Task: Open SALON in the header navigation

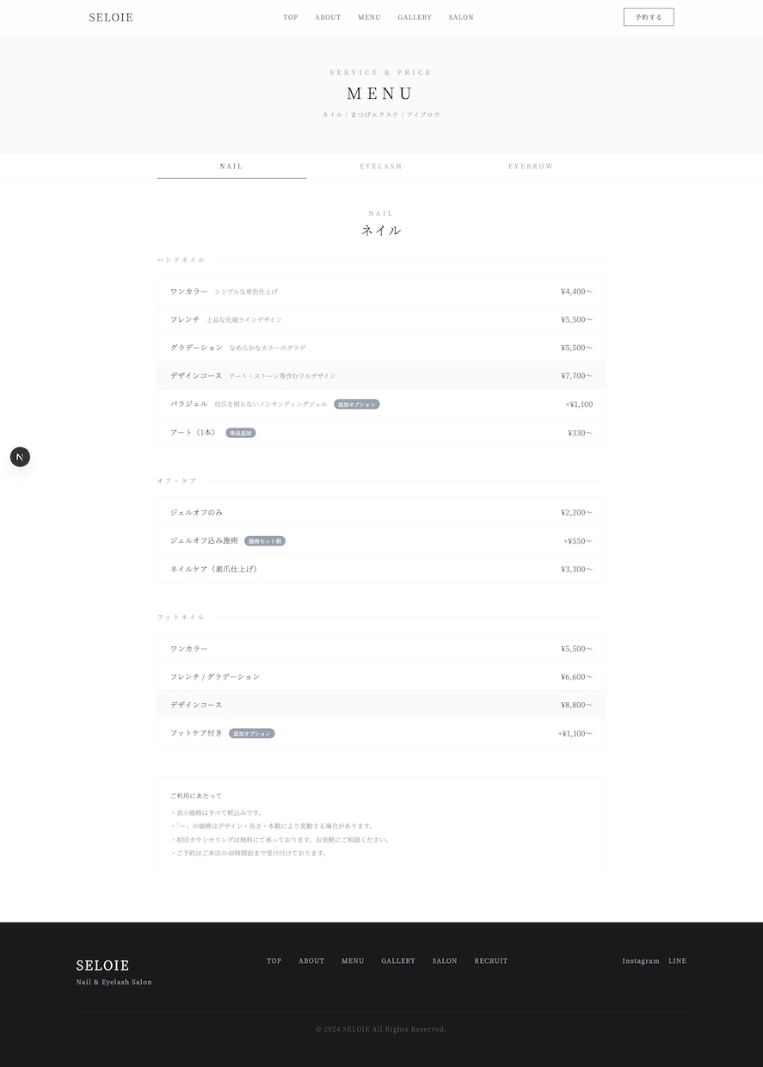Action: coord(461,17)
